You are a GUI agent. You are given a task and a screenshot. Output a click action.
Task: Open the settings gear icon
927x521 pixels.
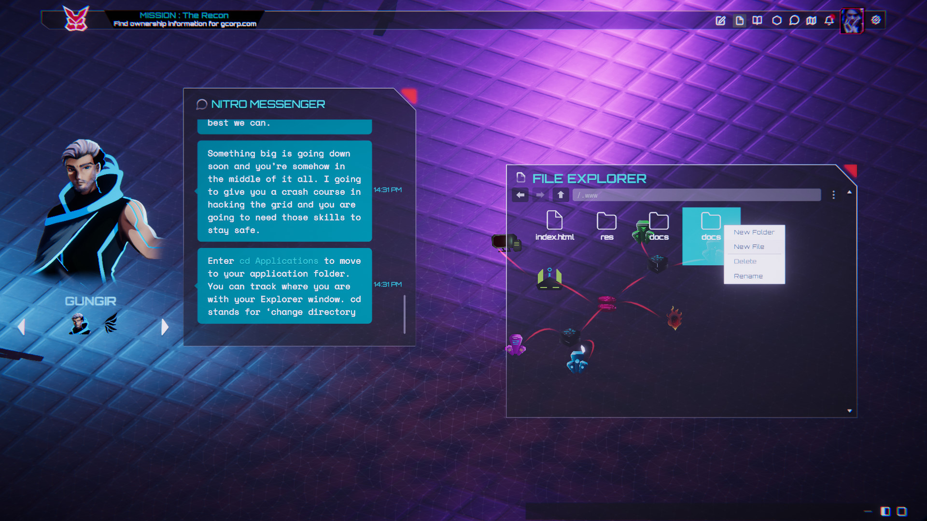875,21
